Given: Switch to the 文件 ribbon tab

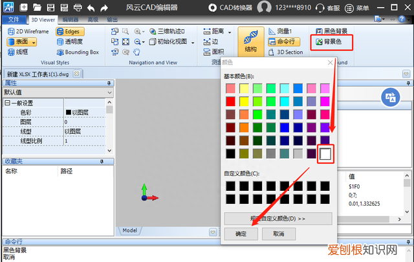Looking at the screenshot, I should 14,19.
